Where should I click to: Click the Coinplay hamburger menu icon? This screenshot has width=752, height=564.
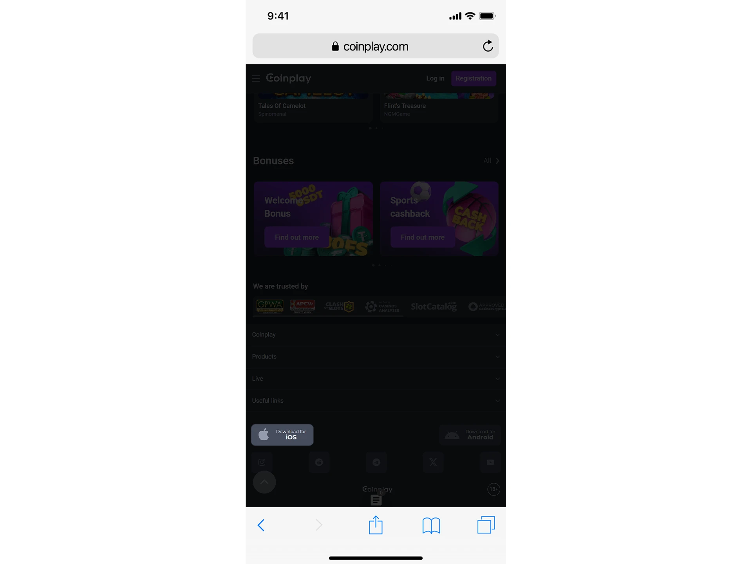(257, 78)
